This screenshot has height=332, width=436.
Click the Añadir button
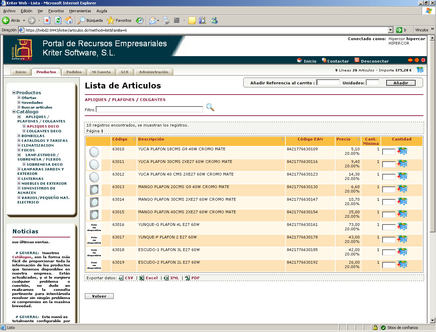point(401,83)
